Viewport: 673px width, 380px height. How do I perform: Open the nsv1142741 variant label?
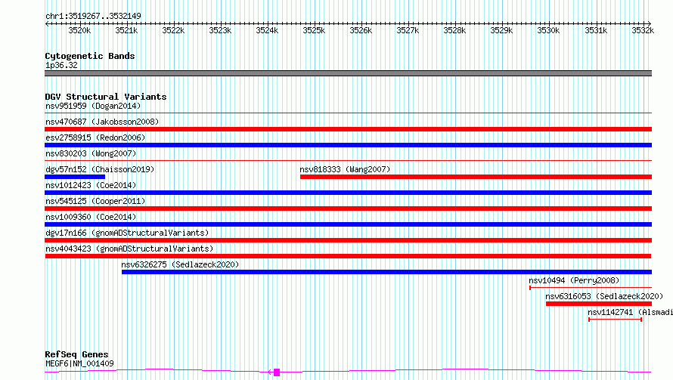pyautogui.click(x=630, y=312)
